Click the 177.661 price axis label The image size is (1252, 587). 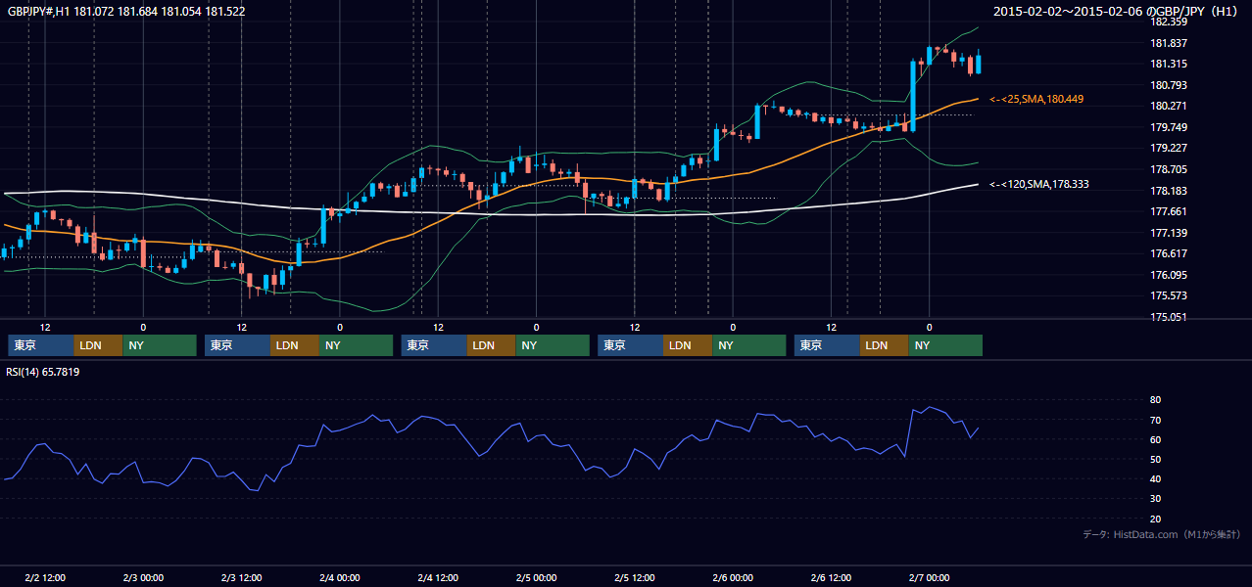[x=1168, y=211]
